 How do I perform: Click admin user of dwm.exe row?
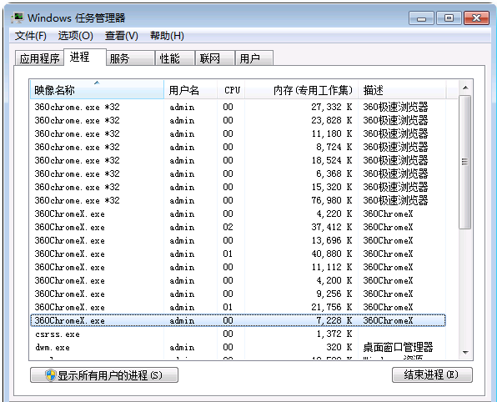tap(182, 348)
